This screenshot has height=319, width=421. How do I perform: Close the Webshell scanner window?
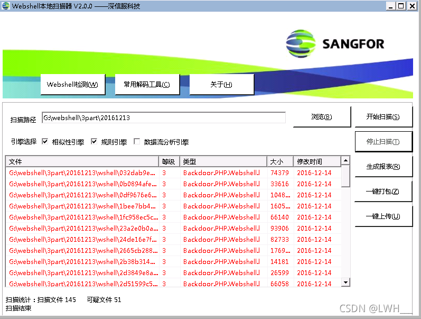(x=412, y=6)
